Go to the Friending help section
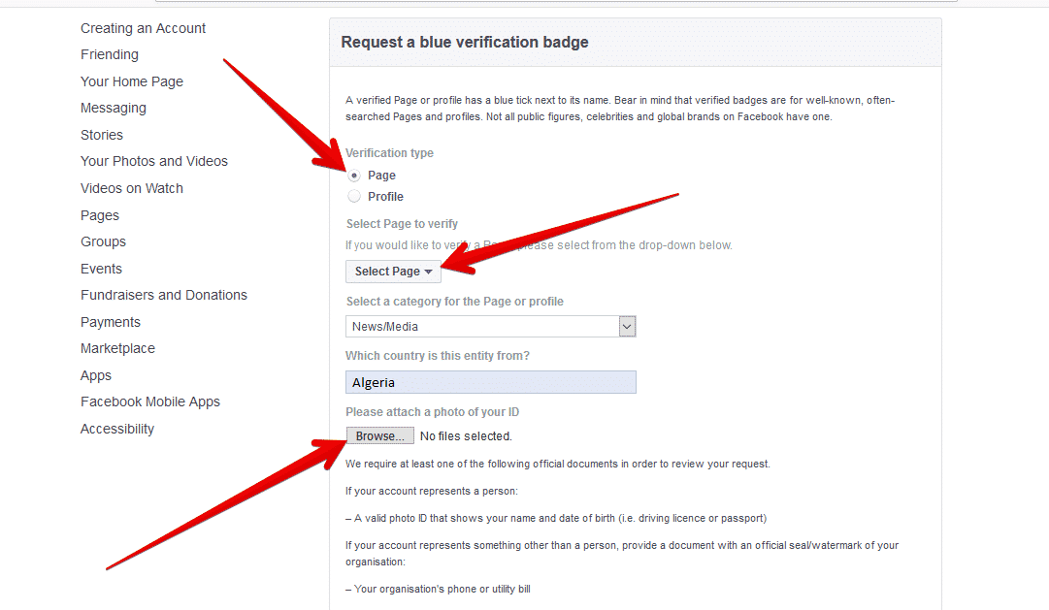This screenshot has height=610, width=1049. pyautogui.click(x=110, y=55)
